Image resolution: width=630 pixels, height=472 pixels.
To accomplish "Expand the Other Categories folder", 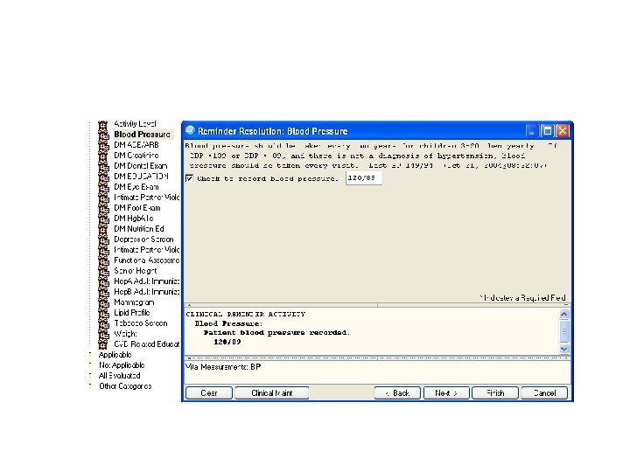I will [x=125, y=386].
